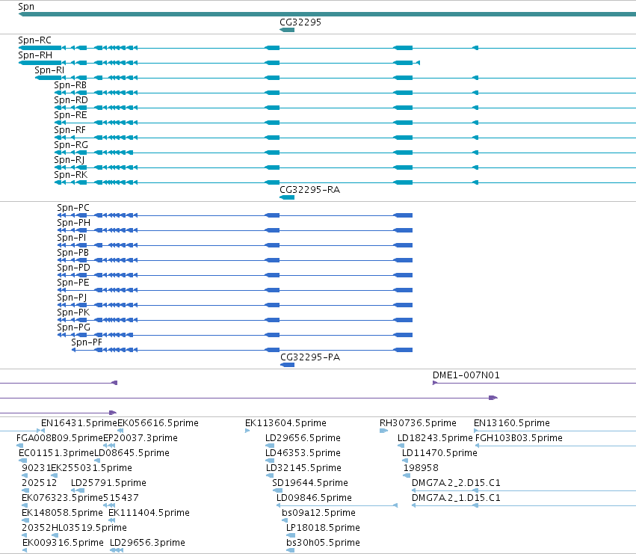Select the EK056616.5prime EST label
Viewport: 636px width, 554px height.
158,423
